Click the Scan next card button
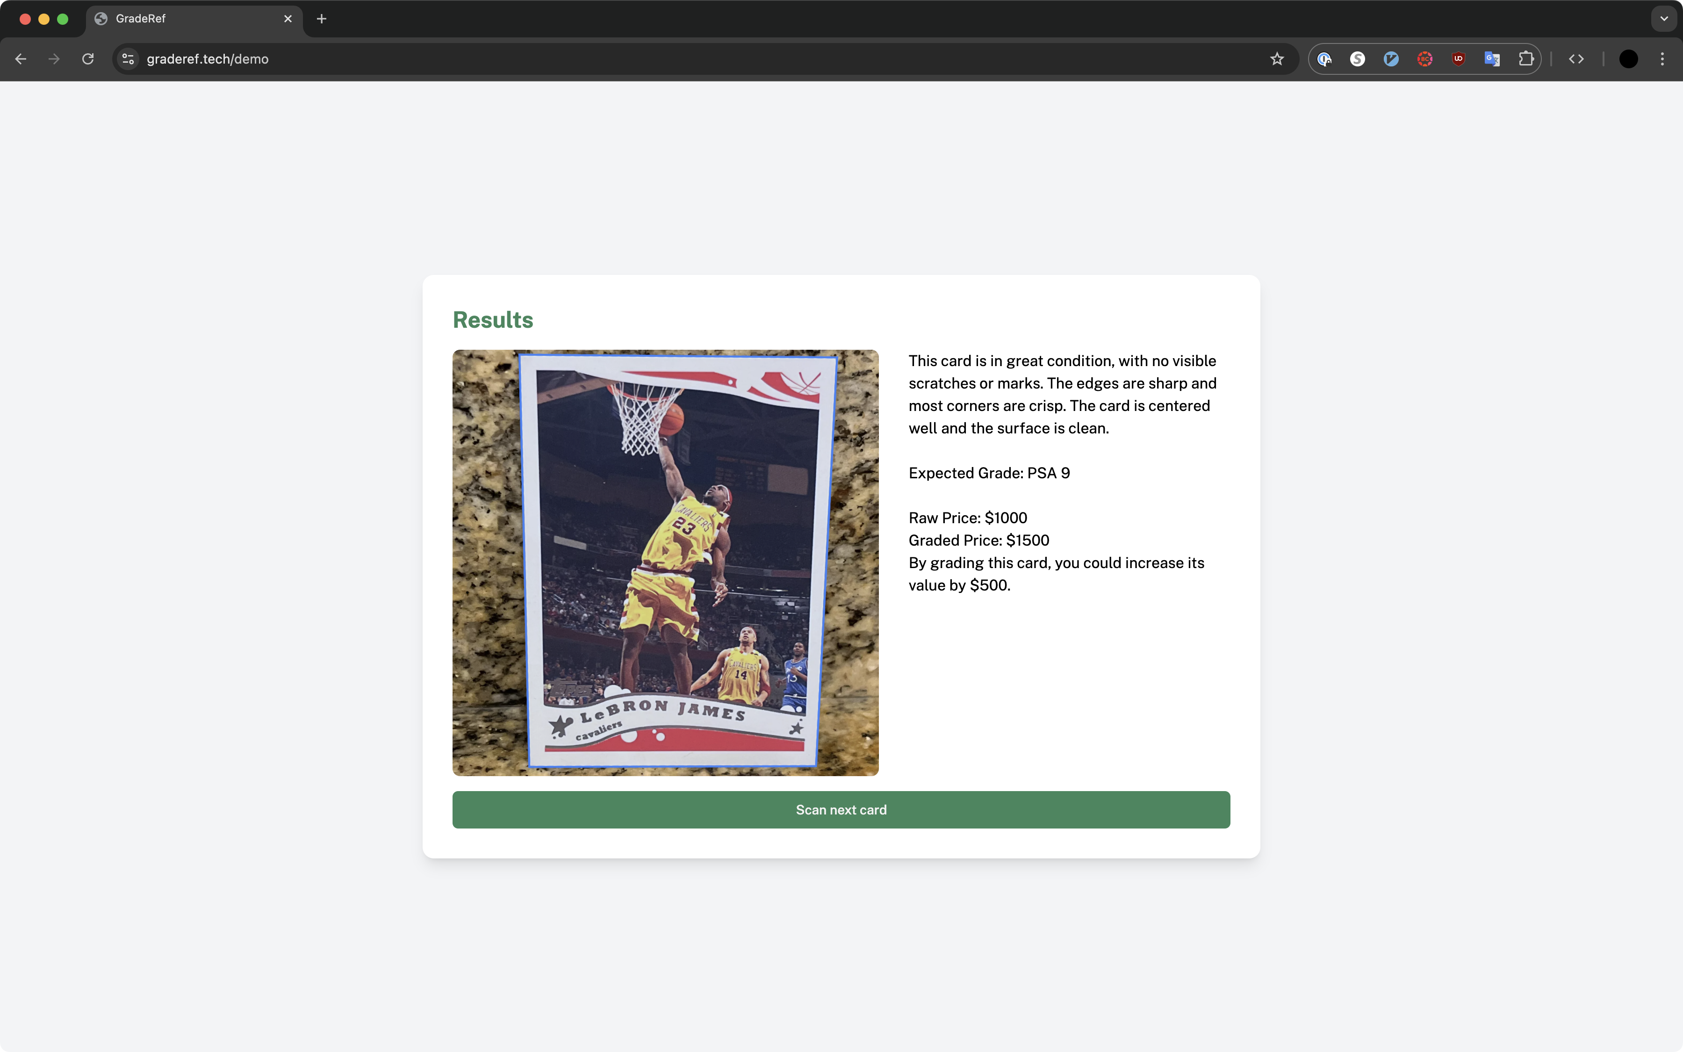Screen dimensions: 1683x1052 (841, 809)
